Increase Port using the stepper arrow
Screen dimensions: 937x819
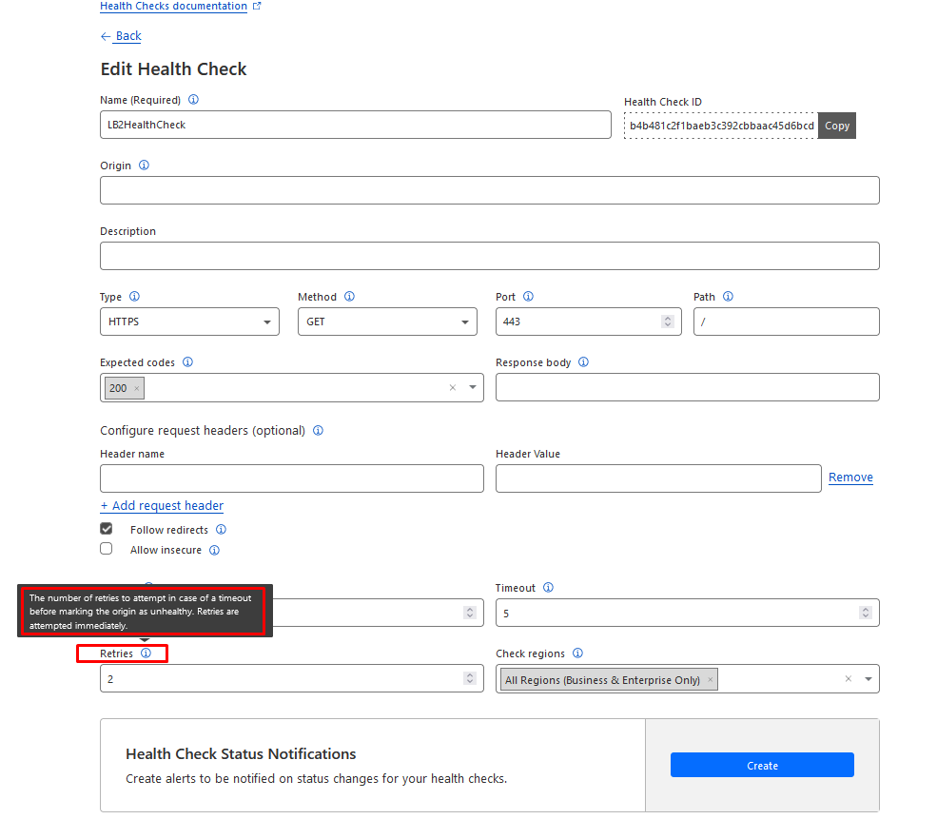tap(667, 317)
